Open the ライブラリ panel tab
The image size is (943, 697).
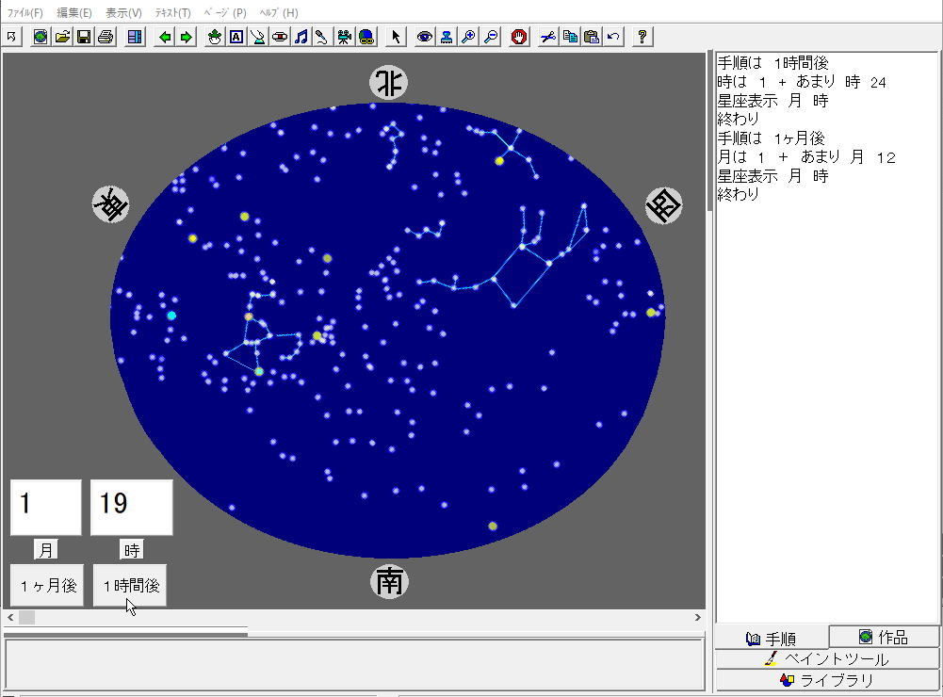pyautogui.click(x=827, y=680)
